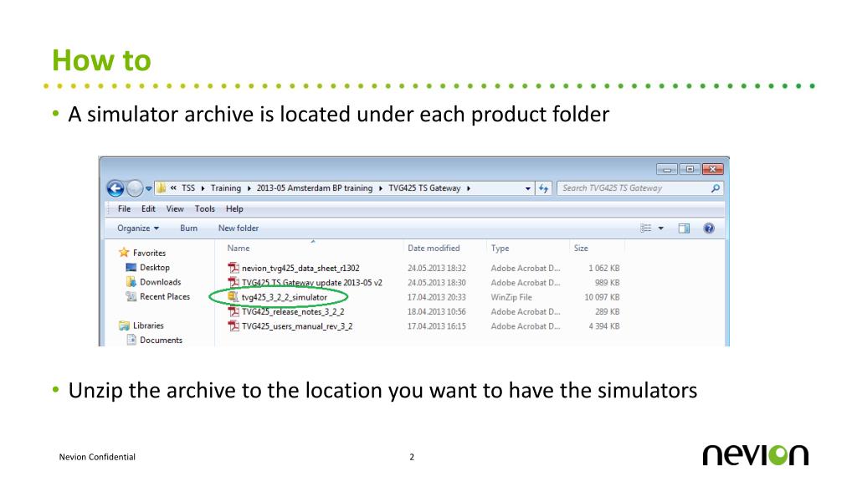Minimize the Explorer window
The width and height of the screenshot is (857, 482).
click(x=667, y=169)
